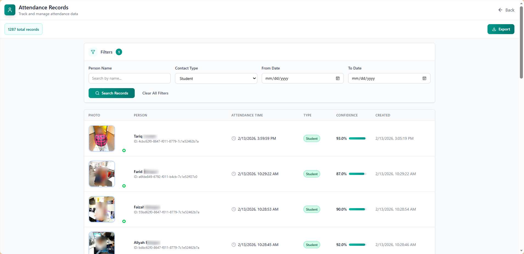Click the funnel filter icon
The image size is (524, 254).
point(93,52)
